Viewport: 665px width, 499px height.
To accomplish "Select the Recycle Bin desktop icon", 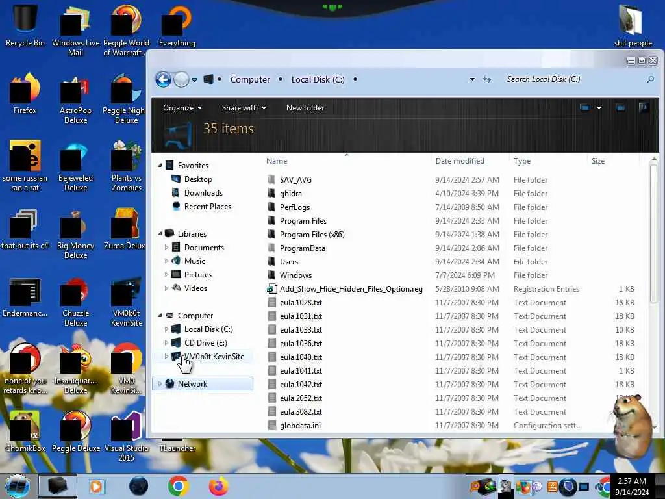I will click(25, 25).
